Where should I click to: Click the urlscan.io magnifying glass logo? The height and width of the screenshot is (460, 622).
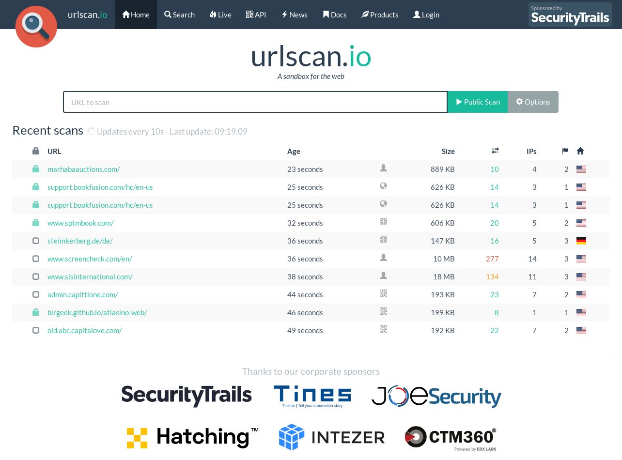36,27
